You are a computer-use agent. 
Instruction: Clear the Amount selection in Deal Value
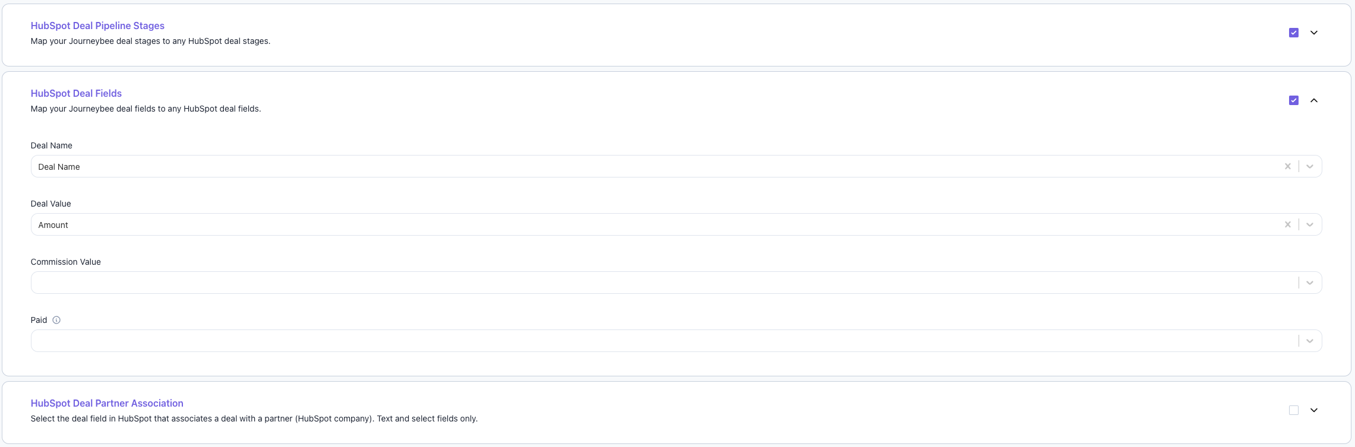coord(1288,224)
